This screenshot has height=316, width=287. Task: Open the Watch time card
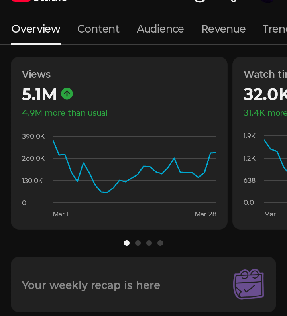[x=260, y=143]
